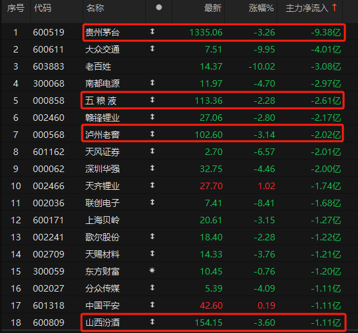
Task: Open stock 赣锋锂业 by its name
Action: coord(102,118)
